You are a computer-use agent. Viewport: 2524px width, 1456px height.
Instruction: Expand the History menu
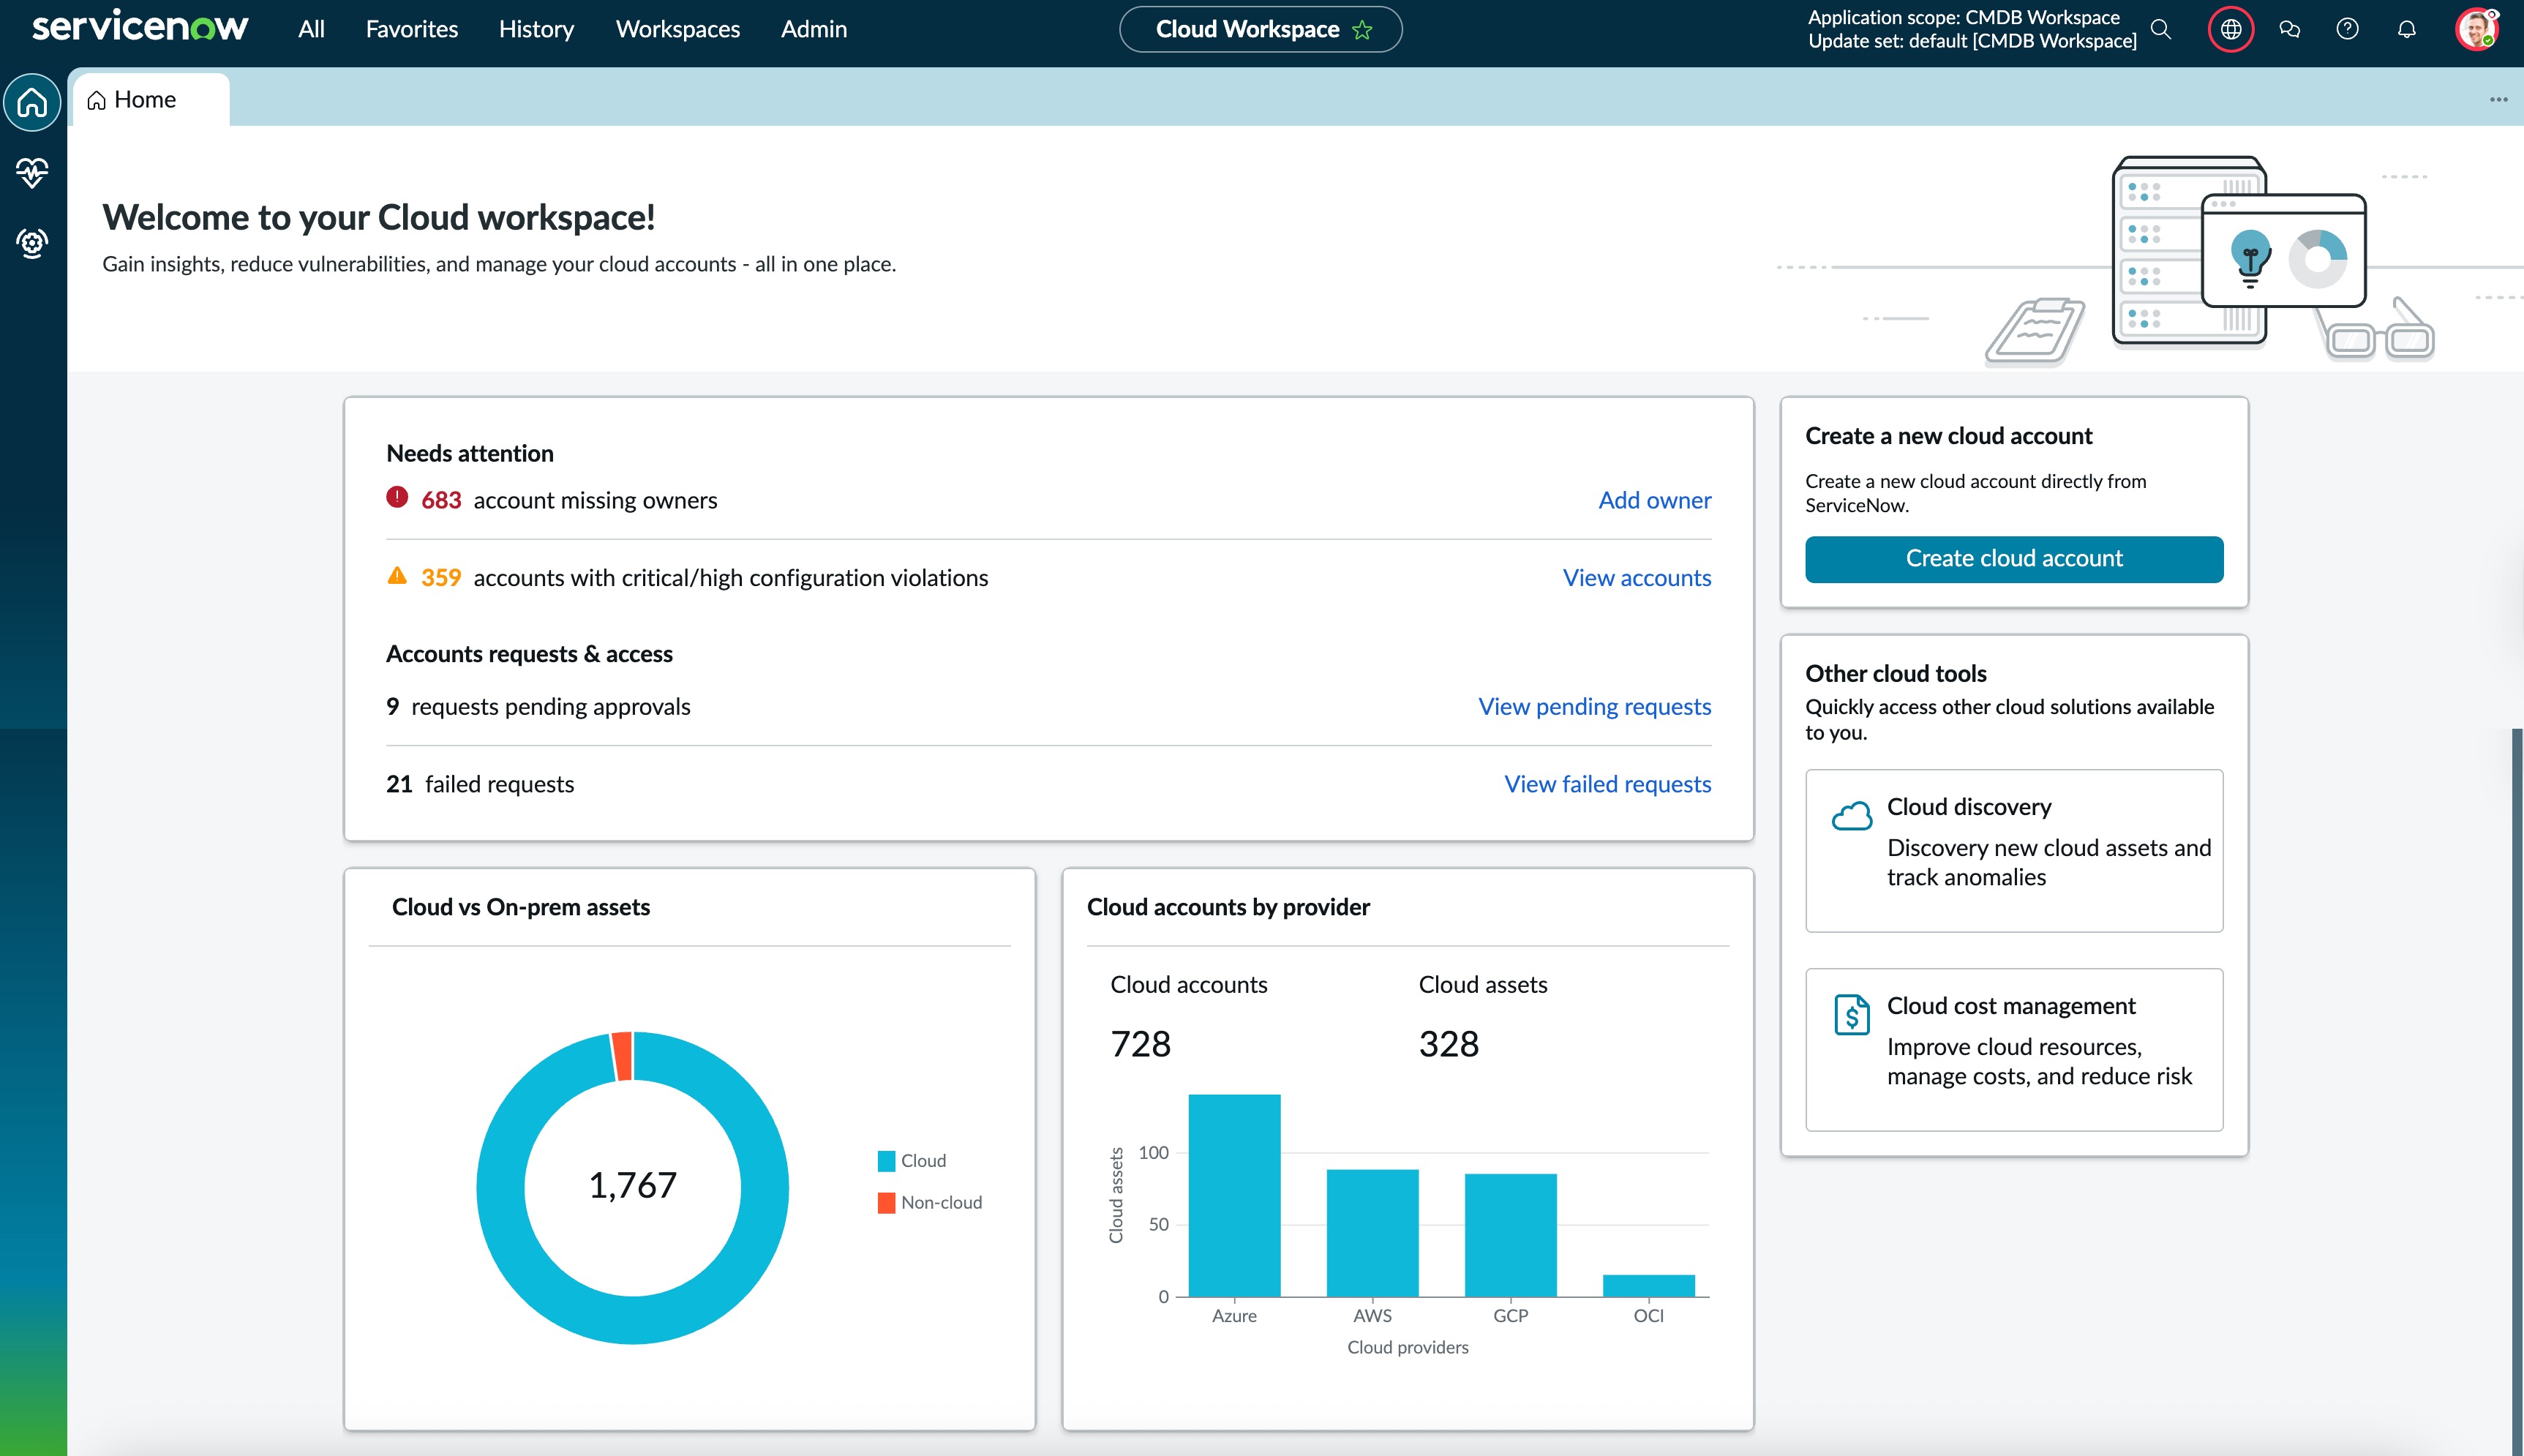[x=536, y=29]
